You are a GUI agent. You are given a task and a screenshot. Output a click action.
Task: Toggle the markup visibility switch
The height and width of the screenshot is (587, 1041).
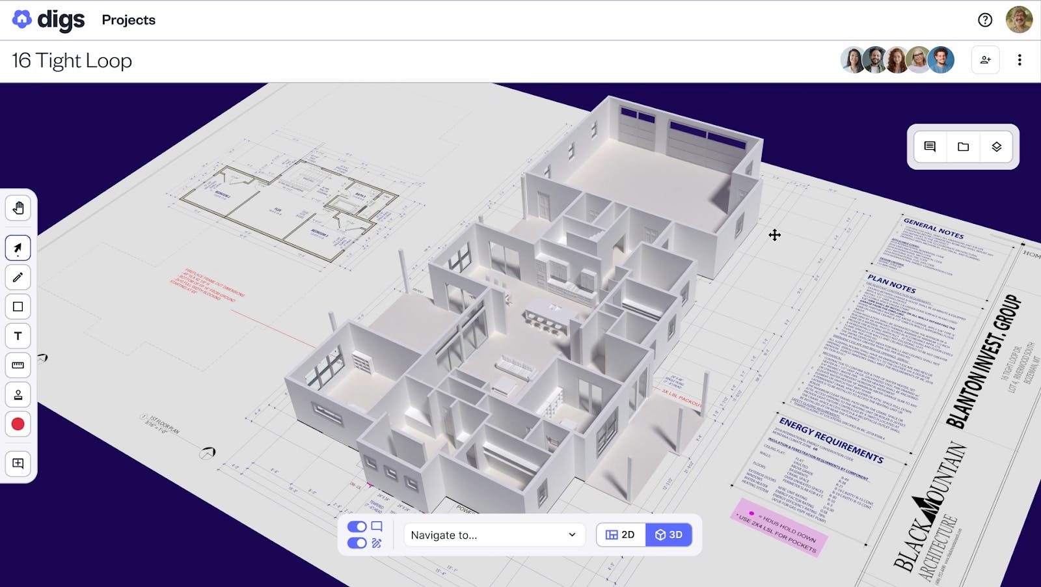tap(357, 543)
